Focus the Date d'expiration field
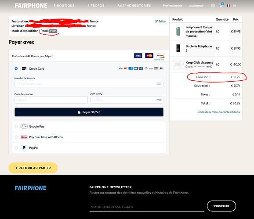Image resolution: width=254 pixels, height=219 pixels. [x=51, y=100]
